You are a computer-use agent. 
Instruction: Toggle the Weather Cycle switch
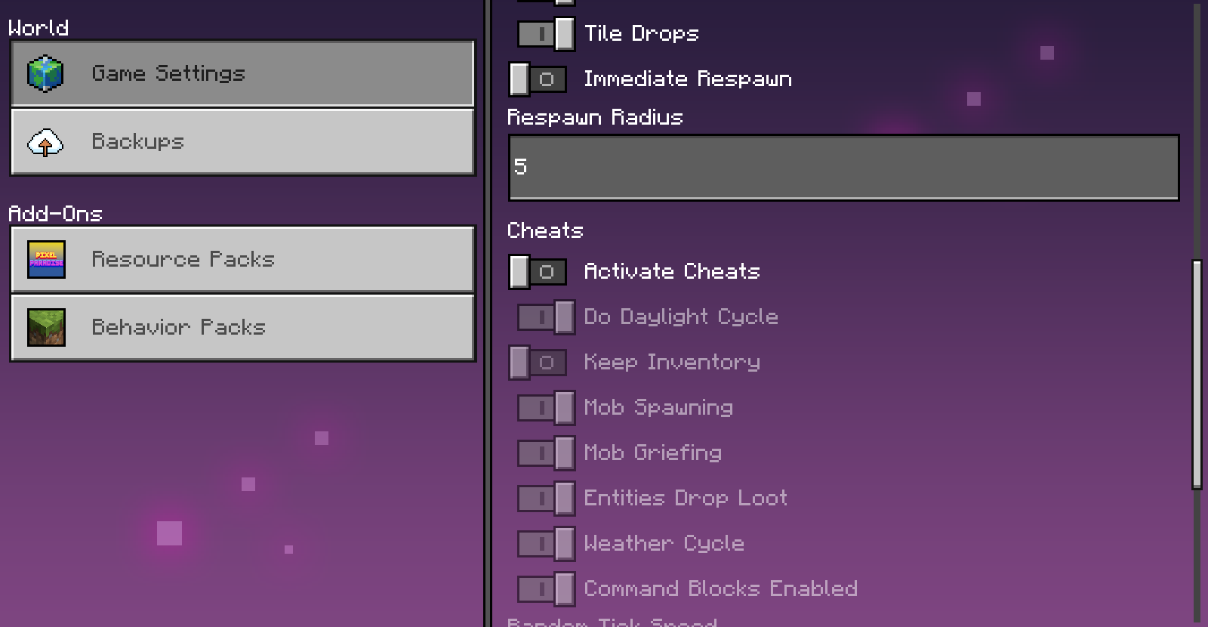pos(546,544)
